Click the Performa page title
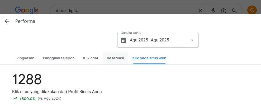Viewport: 261px width, 107px height. pyautogui.click(x=25, y=21)
